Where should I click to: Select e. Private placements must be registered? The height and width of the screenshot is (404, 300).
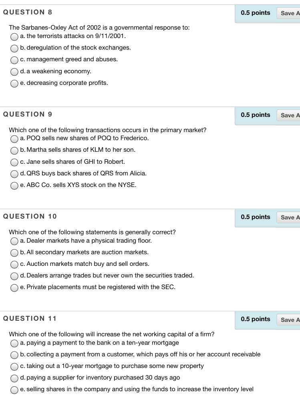(14, 287)
